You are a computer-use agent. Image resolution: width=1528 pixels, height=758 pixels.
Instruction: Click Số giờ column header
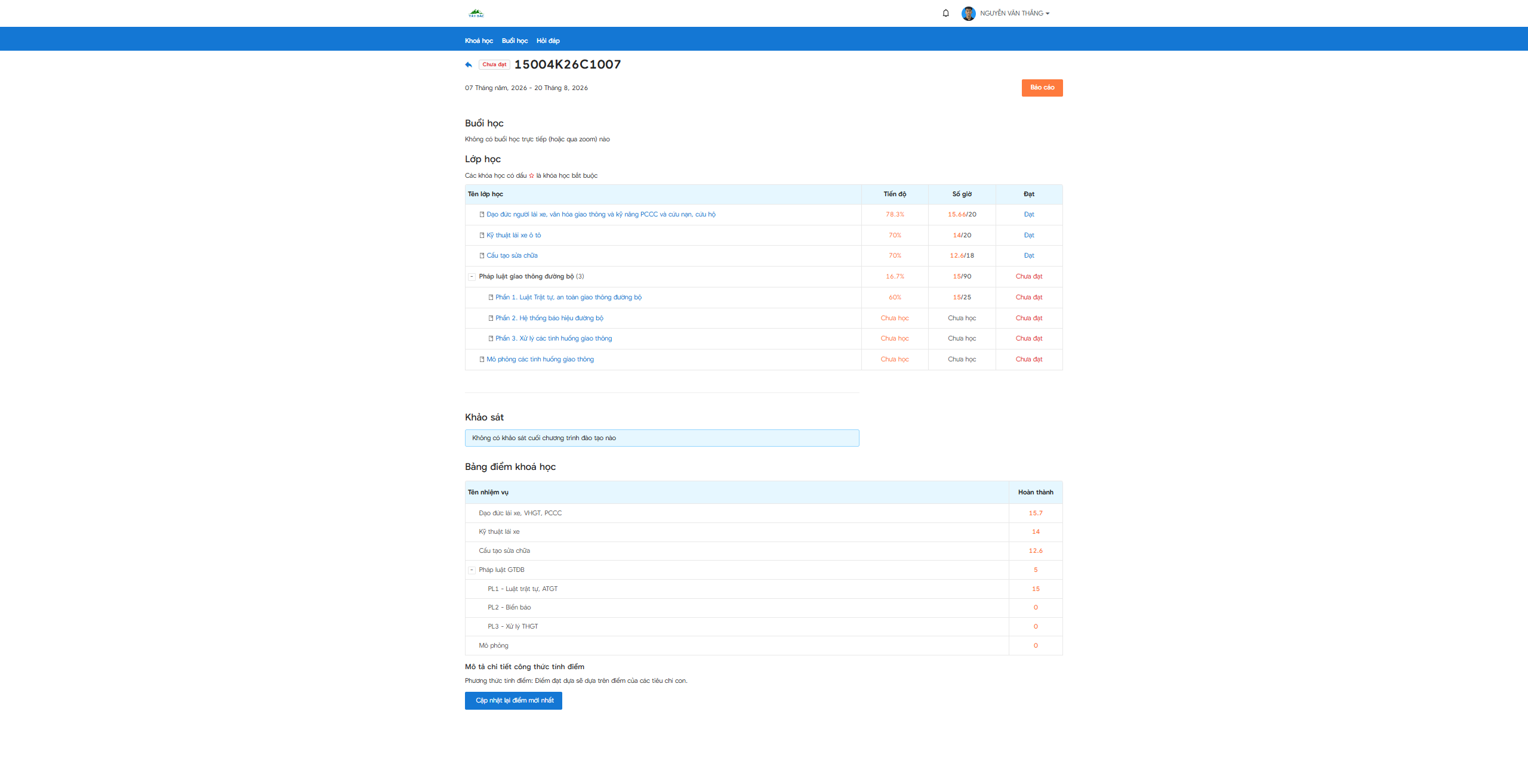point(962,194)
